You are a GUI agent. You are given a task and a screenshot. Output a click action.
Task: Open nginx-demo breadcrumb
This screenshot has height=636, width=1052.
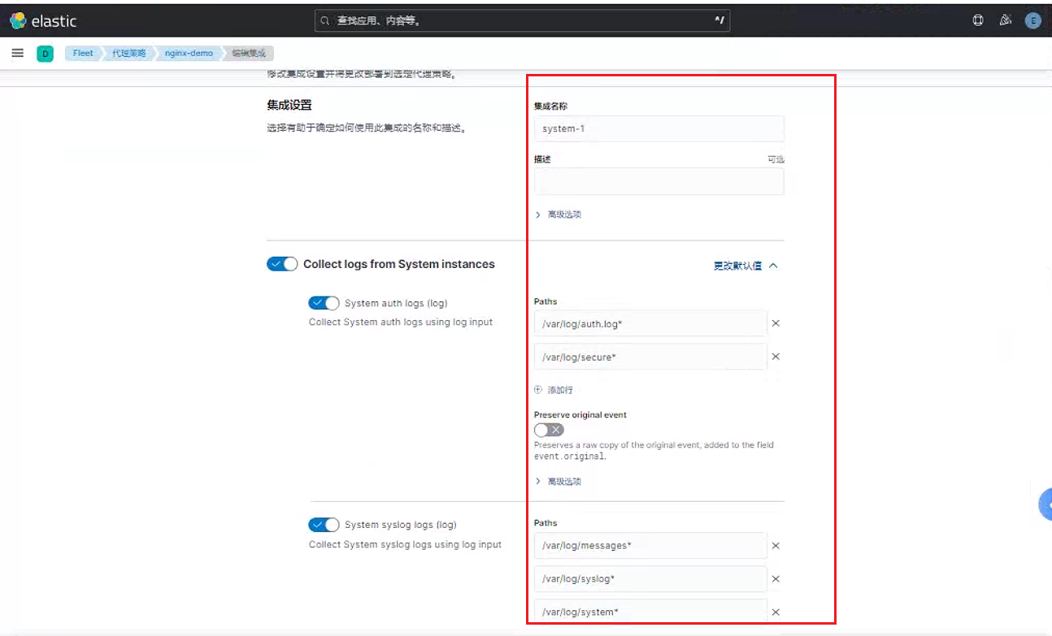[189, 54]
